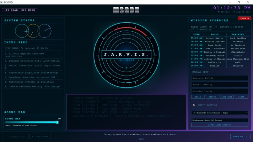253x142 pixels.
Task: Click the quote text in the footer
Action: click(x=141, y=134)
